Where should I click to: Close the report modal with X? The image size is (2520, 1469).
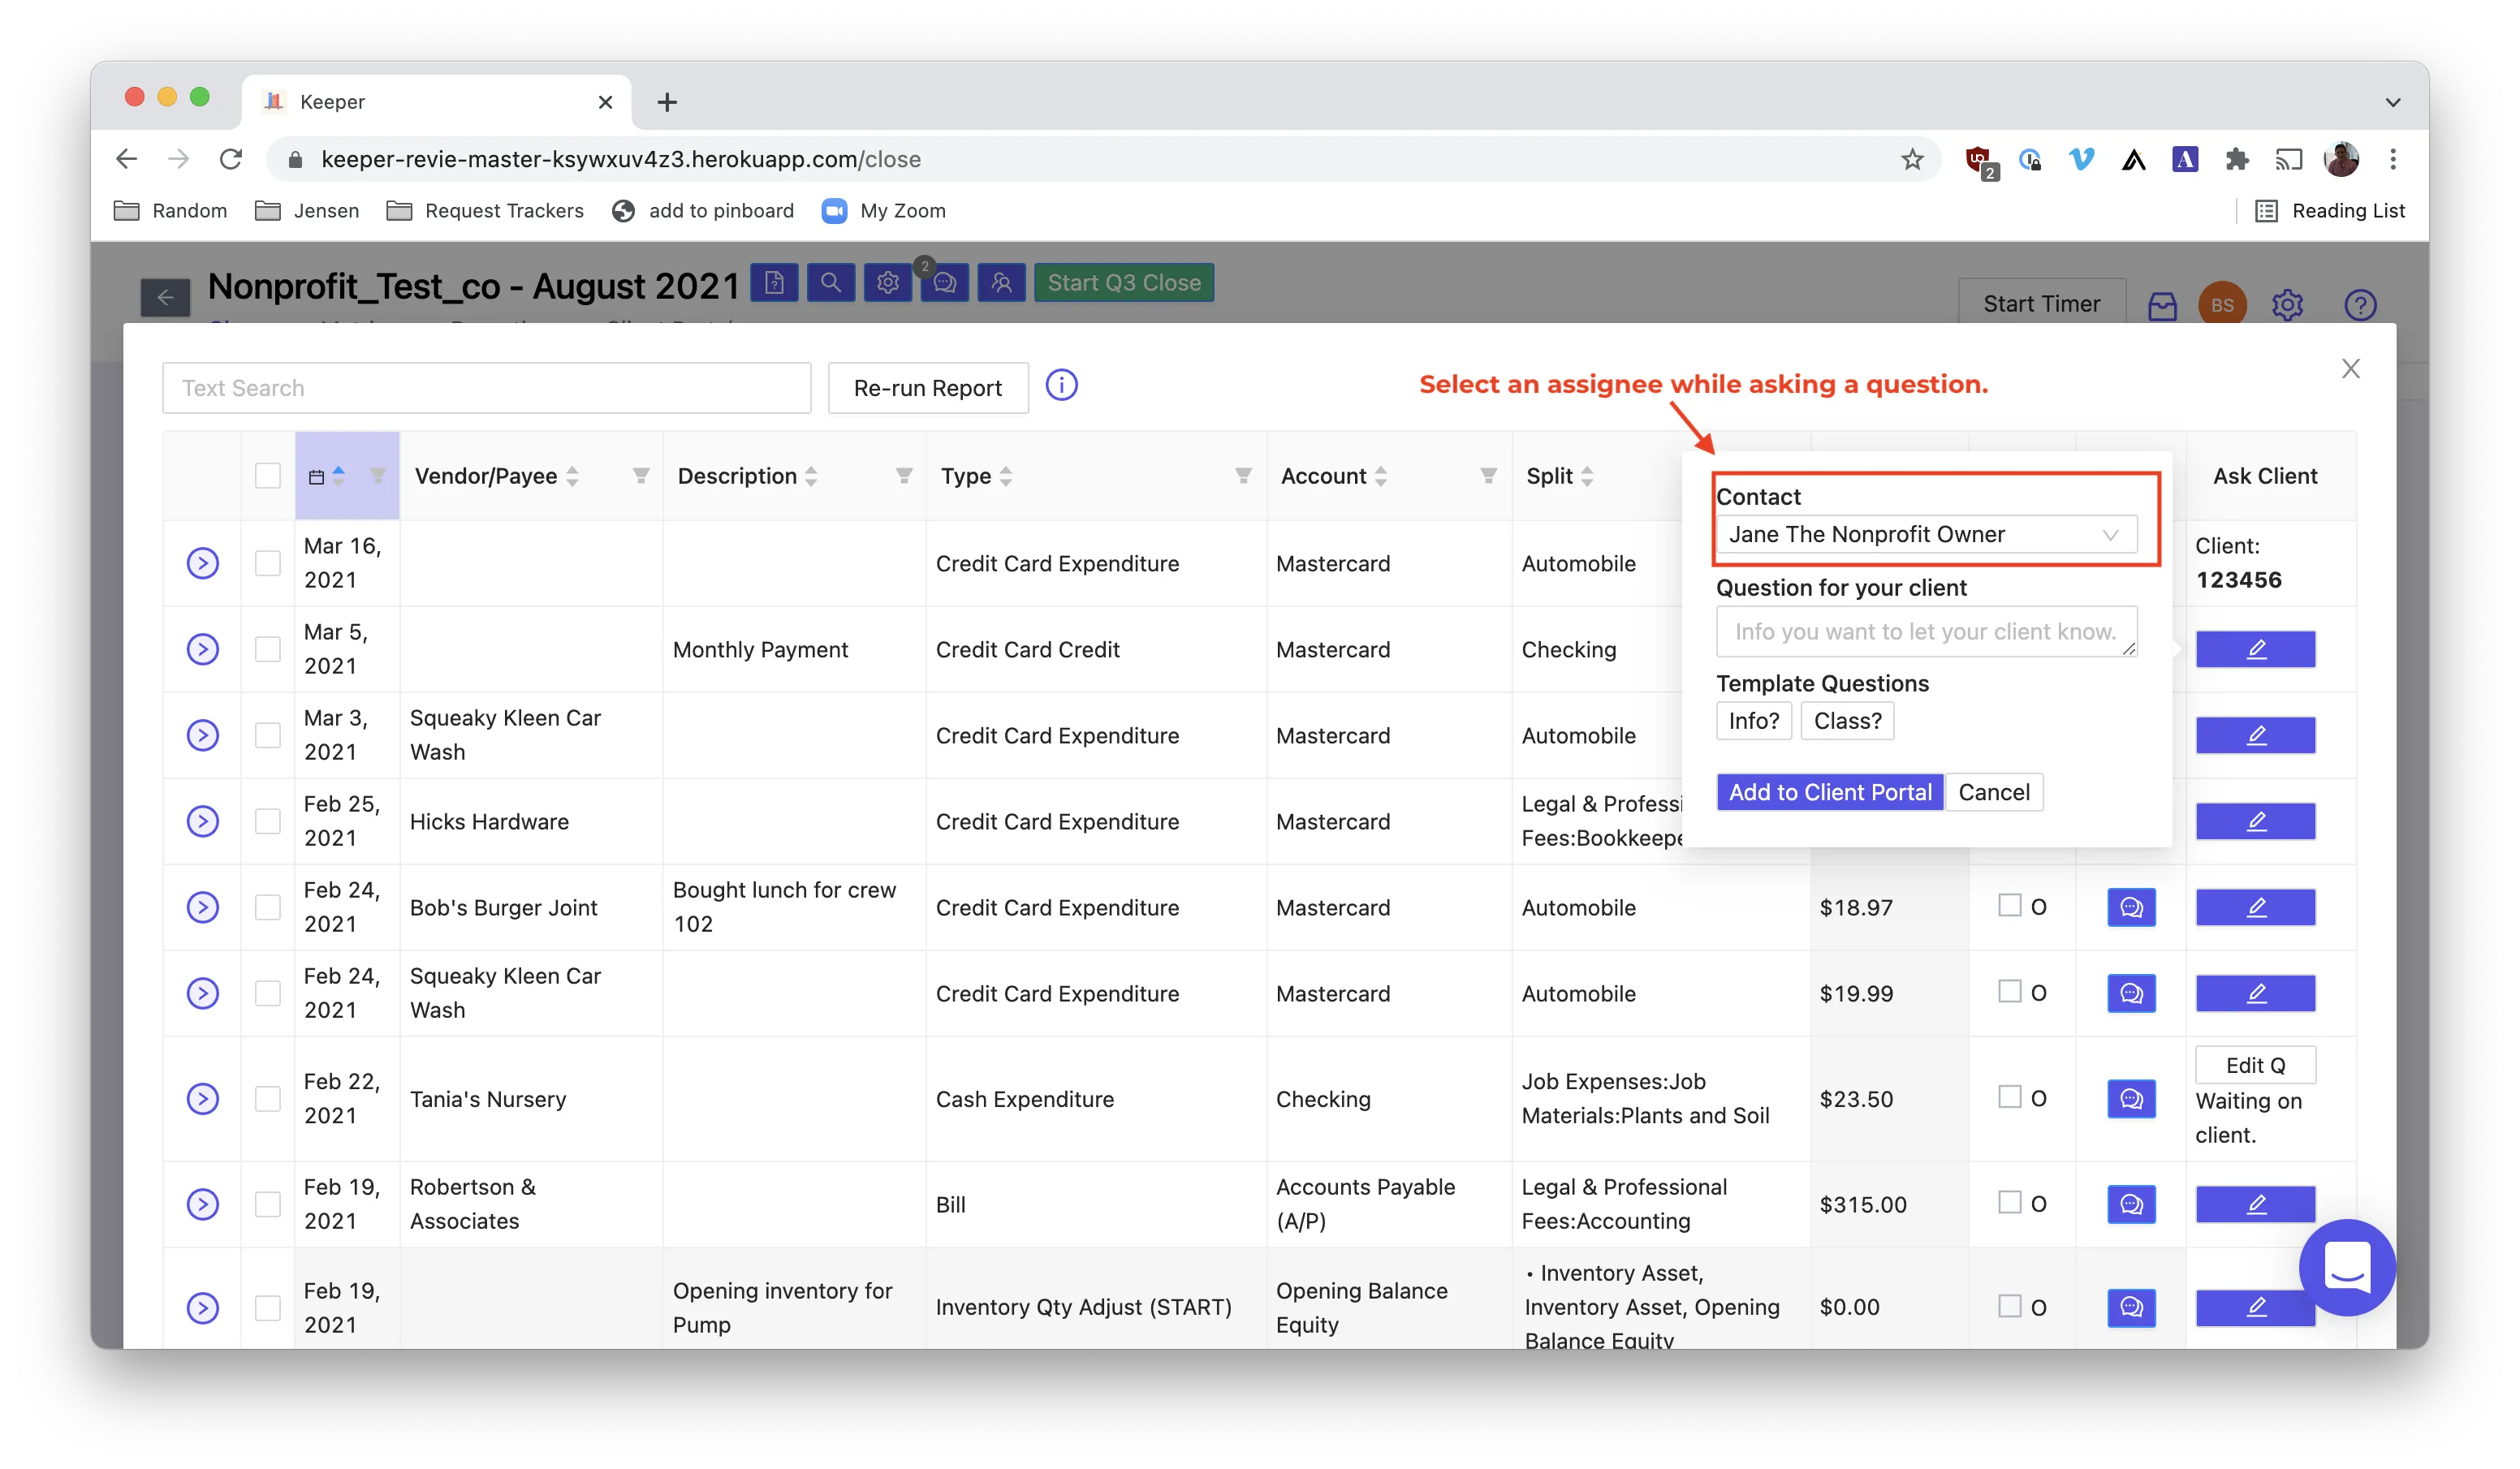point(2350,368)
